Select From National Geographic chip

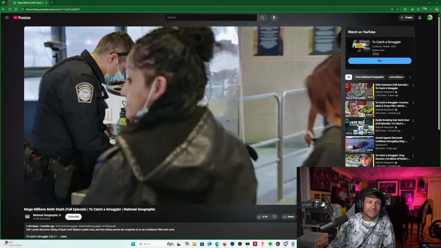coord(369,77)
